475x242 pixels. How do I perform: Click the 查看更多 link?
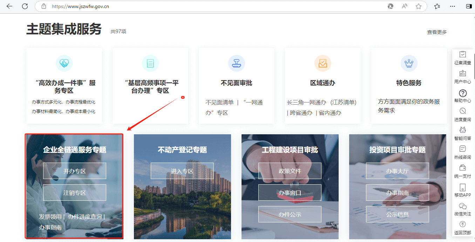coord(437,32)
